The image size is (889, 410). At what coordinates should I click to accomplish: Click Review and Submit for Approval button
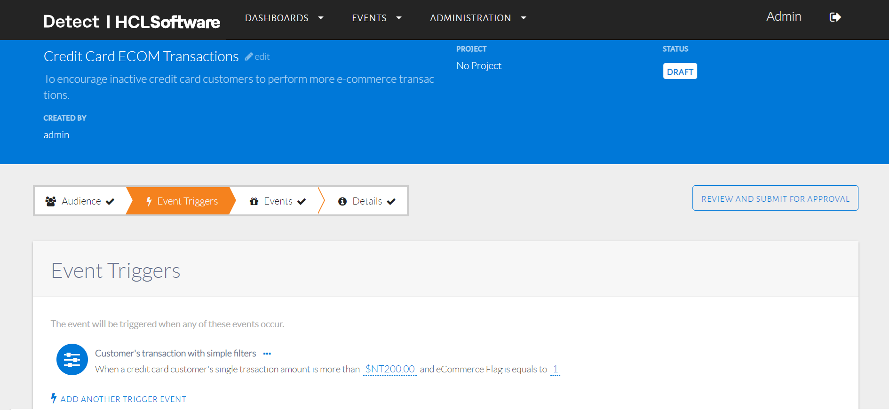coord(775,198)
